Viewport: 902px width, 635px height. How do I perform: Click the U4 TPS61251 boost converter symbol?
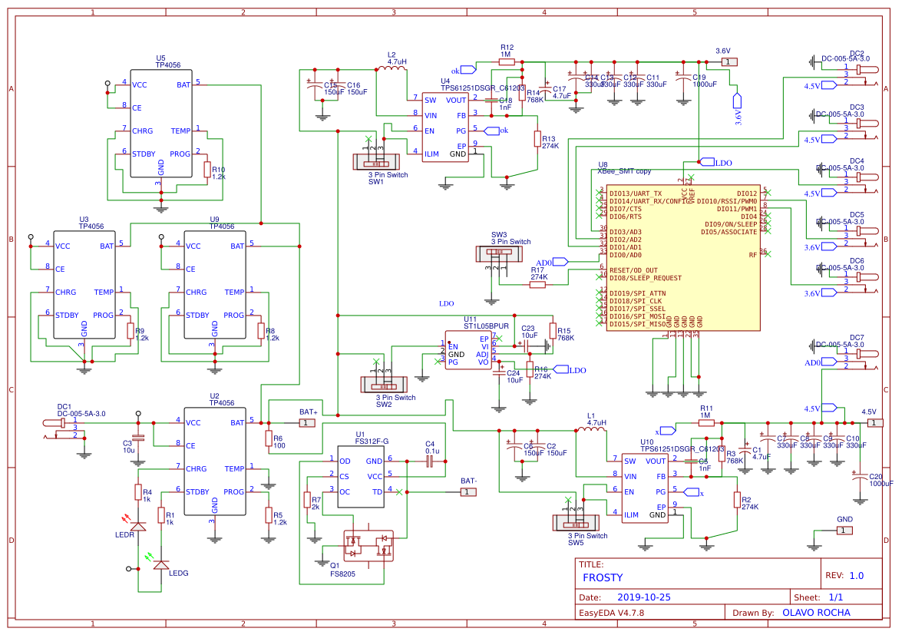(x=445, y=127)
